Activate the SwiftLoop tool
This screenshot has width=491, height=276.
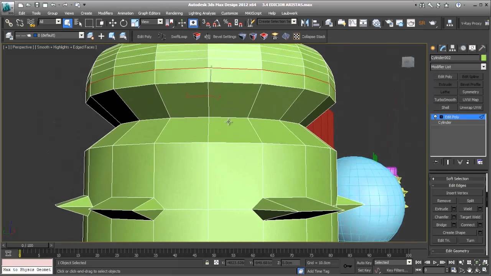point(179,36)
